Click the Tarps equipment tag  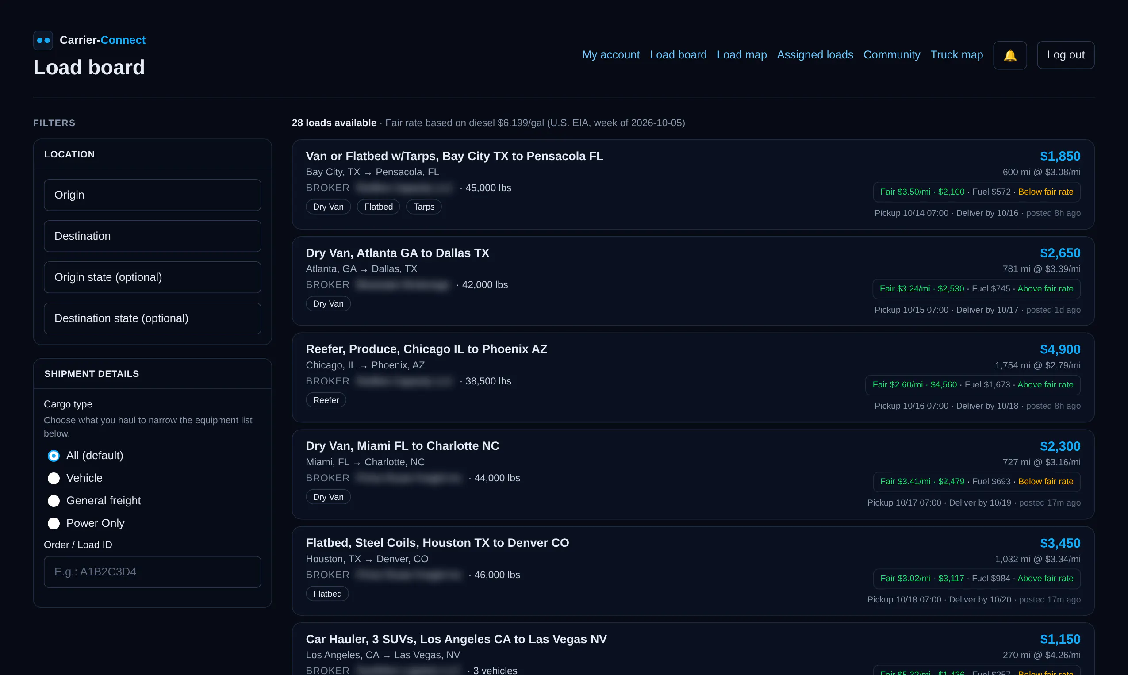(x=424, y=207)
